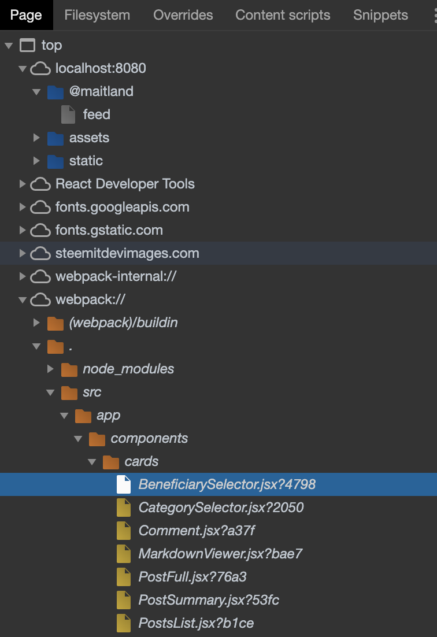The width and height of the screenshot is (437, 637).
Task: Open PostSummary.jsx?53fc file
Action: click(208, 600)
